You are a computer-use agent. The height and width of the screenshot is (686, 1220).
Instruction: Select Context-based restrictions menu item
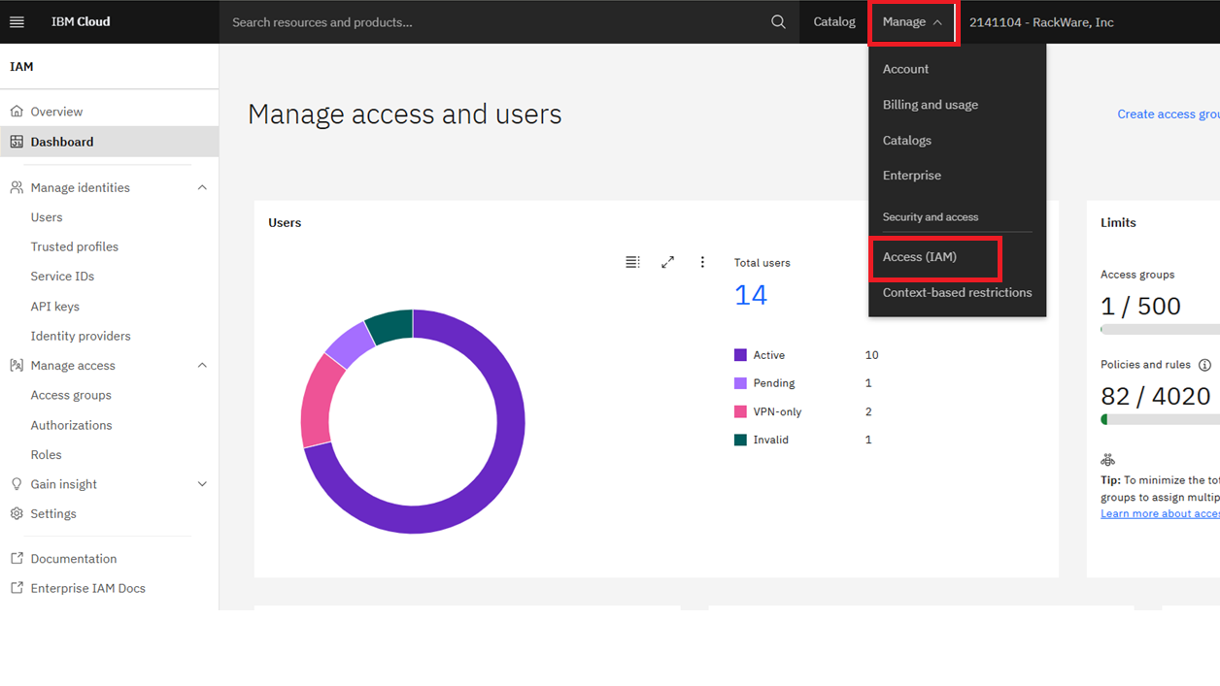[x=957, y=292]
